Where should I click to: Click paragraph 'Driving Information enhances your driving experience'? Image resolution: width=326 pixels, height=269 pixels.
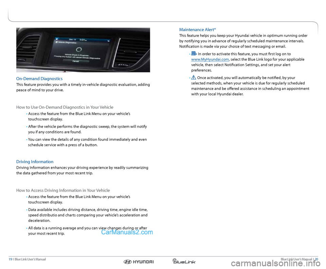(x=82, y=171)
